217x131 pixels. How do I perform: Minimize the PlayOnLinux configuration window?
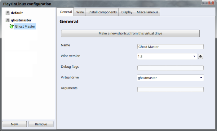205,3
